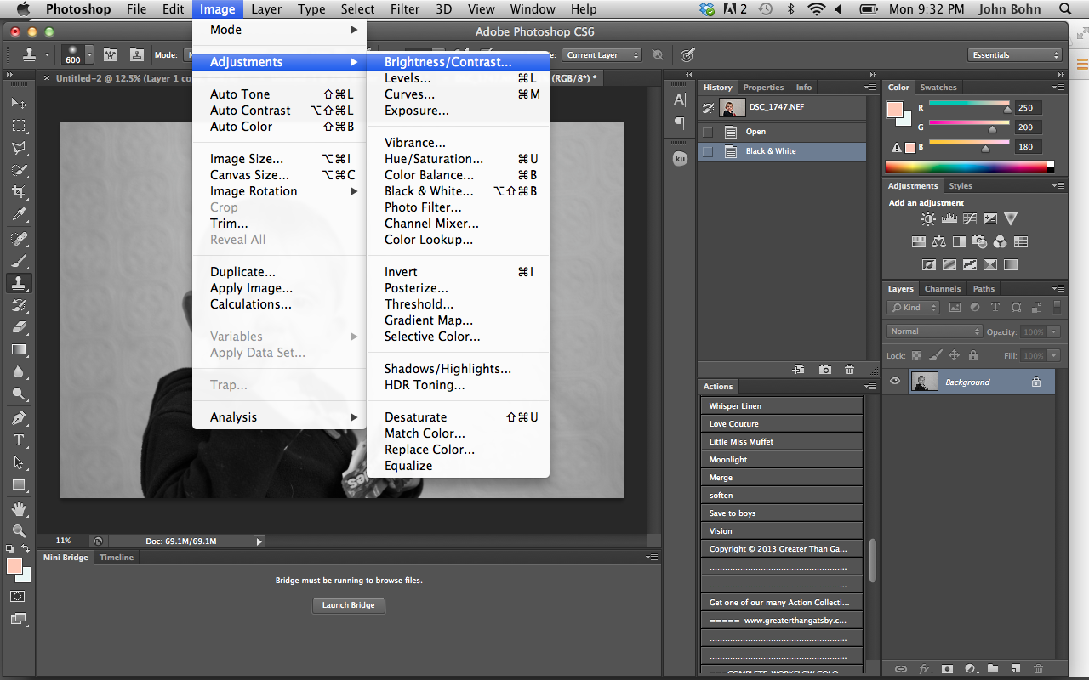Open the Essentials workspace dropdown

pos(1015,55)
